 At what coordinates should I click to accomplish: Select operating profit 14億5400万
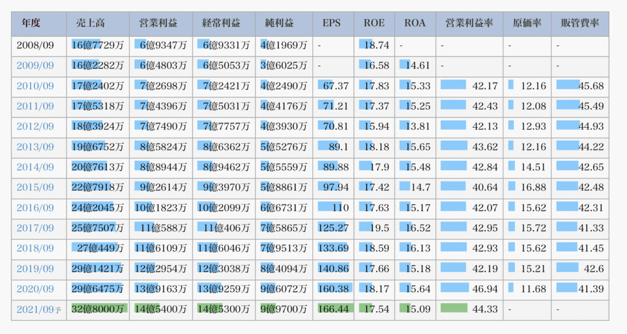point(161,310)
